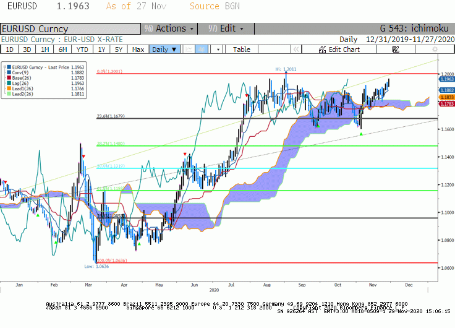This screenshot has width=455, height=328.
Task: Click the Table button
Action: click(242, 50)
